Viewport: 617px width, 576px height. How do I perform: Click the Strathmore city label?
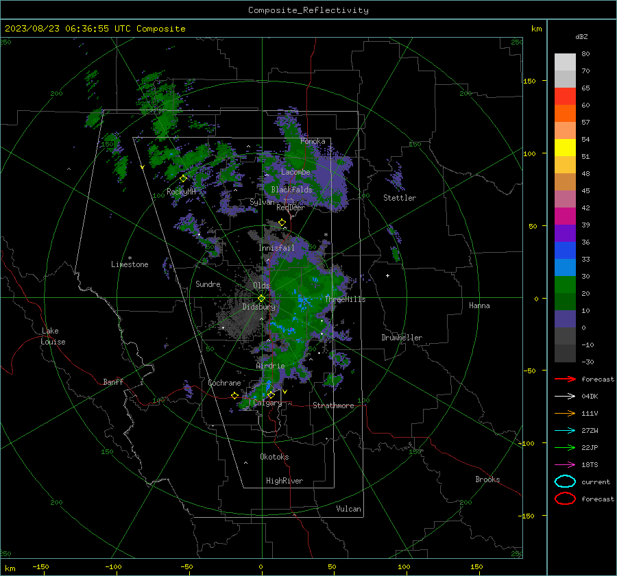click(333, 405)
